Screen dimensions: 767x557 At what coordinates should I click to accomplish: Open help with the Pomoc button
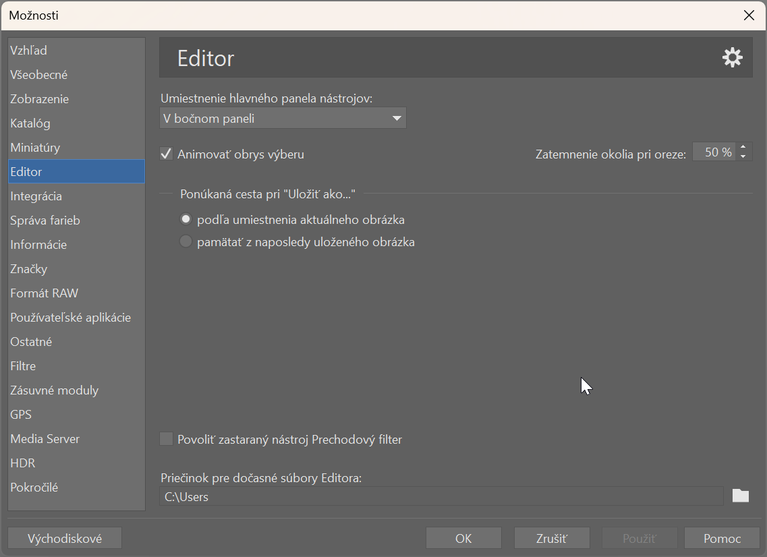point(722,538)
